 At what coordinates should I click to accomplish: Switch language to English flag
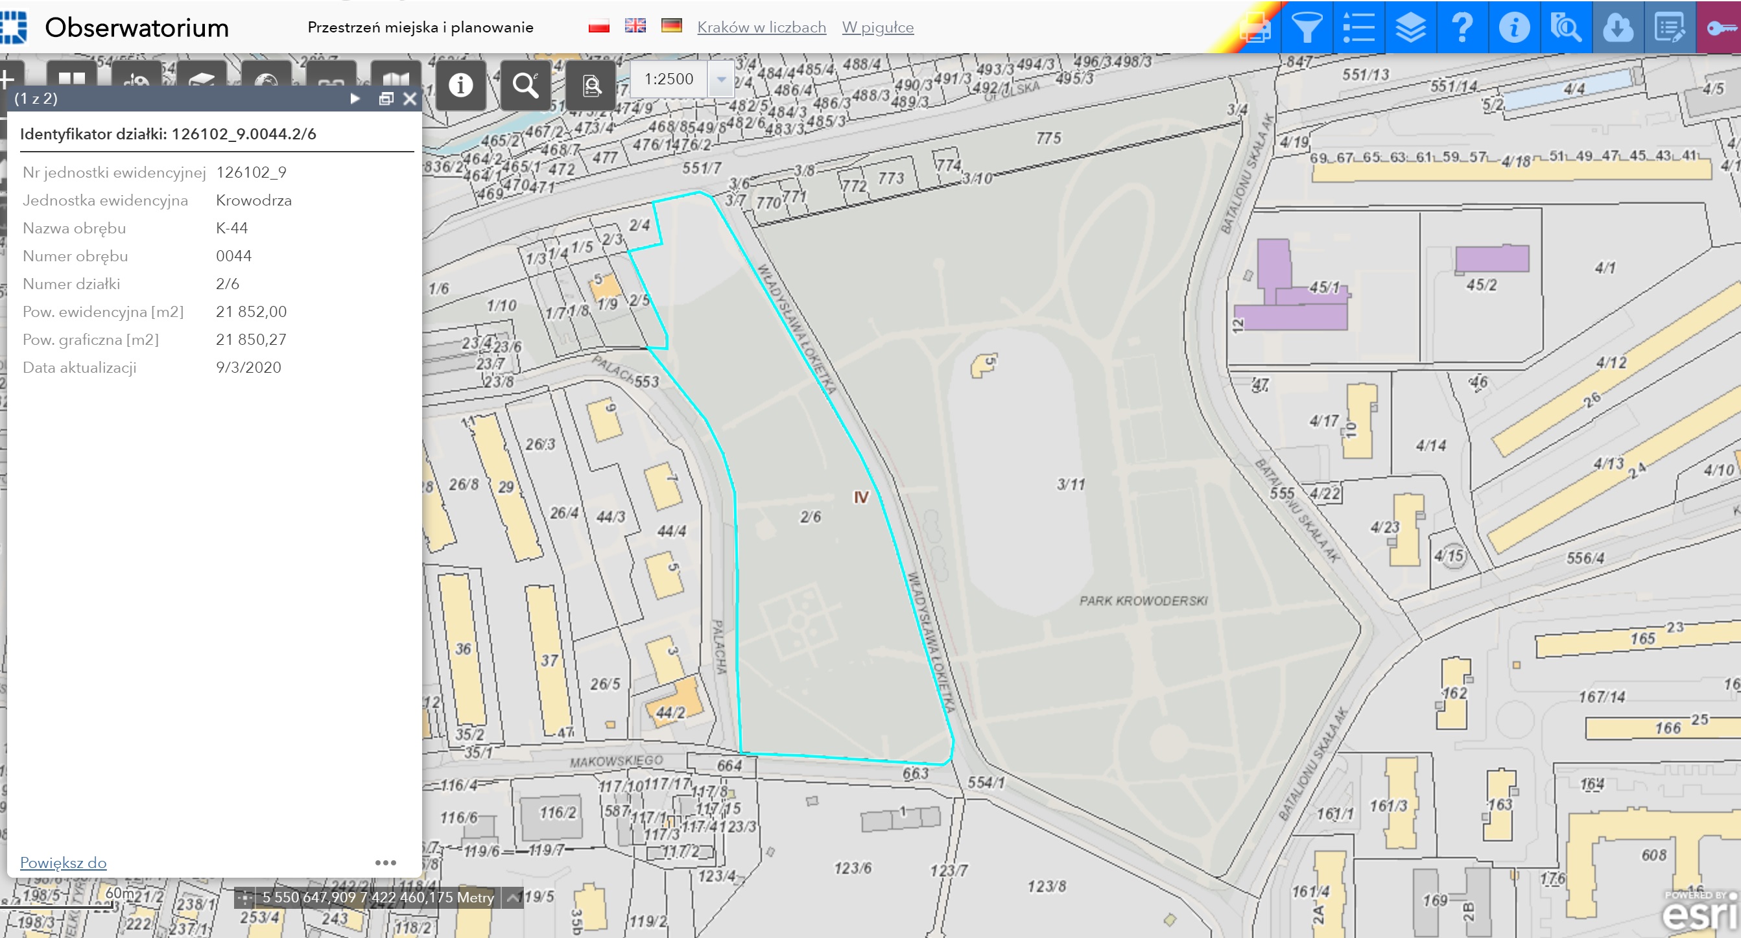[635, 27]
